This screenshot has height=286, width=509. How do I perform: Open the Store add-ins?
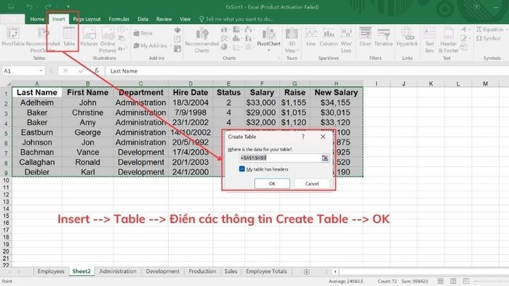(143, 33)
